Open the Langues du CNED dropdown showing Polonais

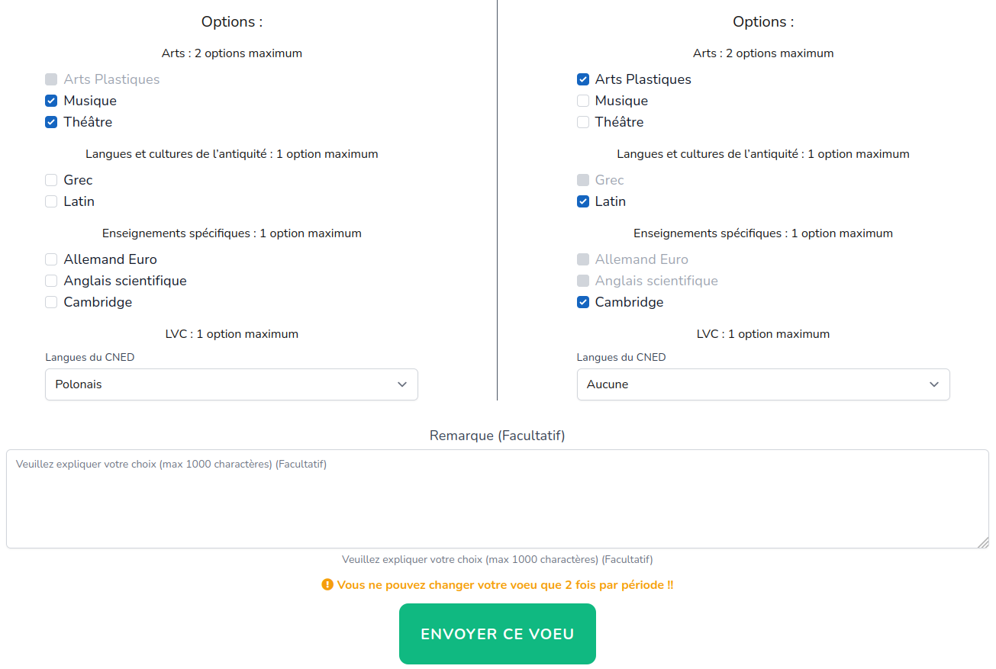[x=221, y=384]
